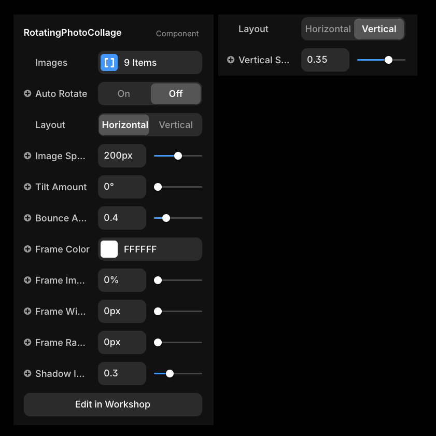The height and width of the screenshot is (436, 436).
Task: Set Auto Rotate to Off
Action: coord(176,94)
